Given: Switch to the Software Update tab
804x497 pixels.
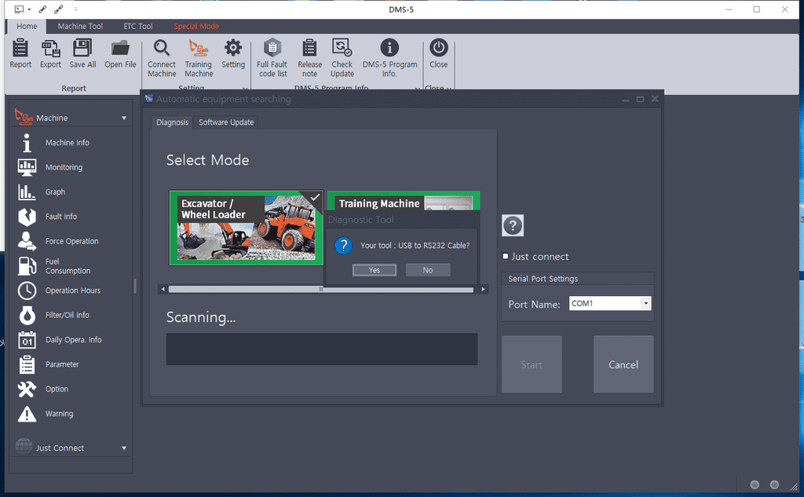Looking at the screenshot, I should (x=226, y=122).
